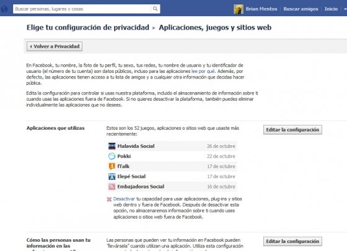
Task: Open Pokki app name
Action: [124, 156]
